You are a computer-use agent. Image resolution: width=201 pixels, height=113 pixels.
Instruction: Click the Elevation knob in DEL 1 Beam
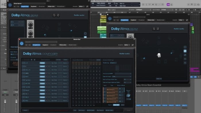[30, 33]
